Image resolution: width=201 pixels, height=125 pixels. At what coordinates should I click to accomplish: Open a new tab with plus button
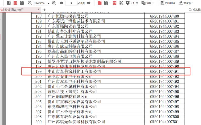pos(44,10)
